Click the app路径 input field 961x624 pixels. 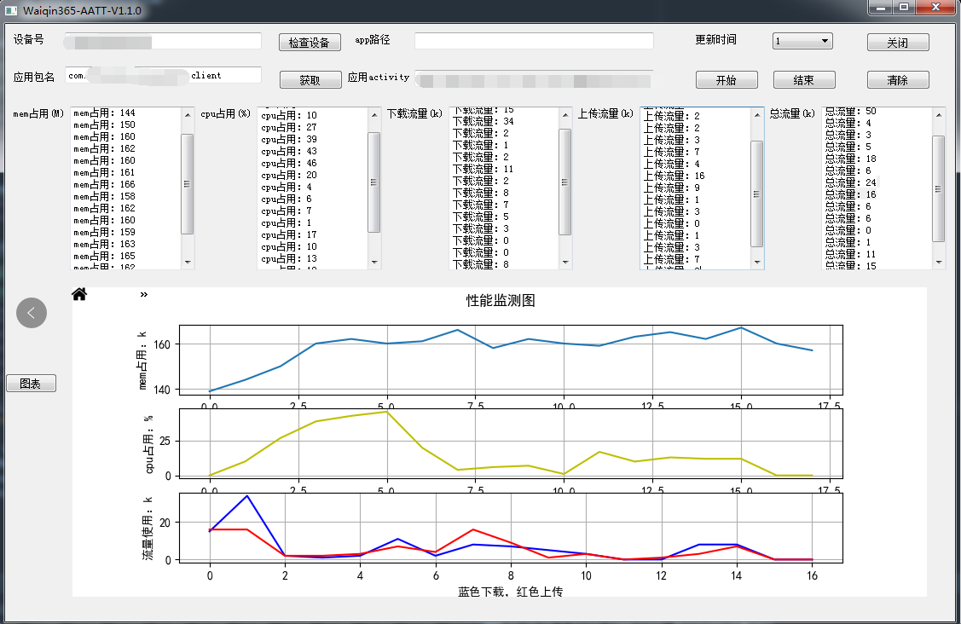pyautogui.click(x=534, y=41)
